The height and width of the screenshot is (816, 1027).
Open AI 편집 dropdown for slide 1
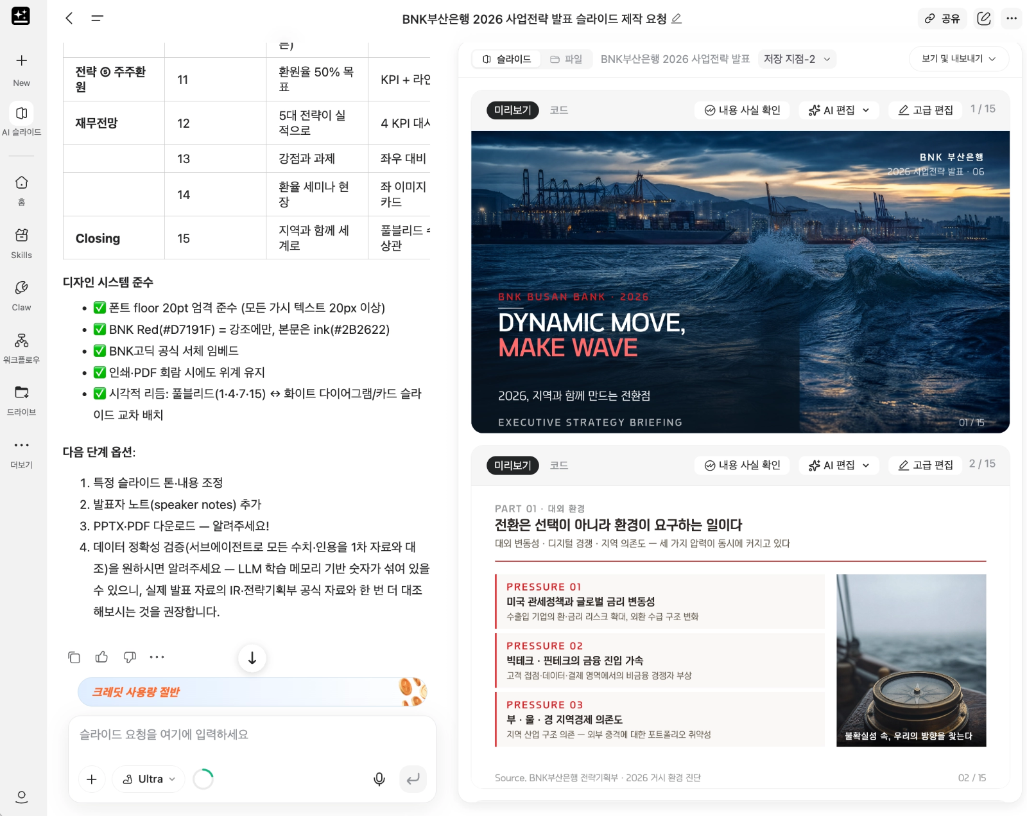pyautogui.click(x=839, y=110)
